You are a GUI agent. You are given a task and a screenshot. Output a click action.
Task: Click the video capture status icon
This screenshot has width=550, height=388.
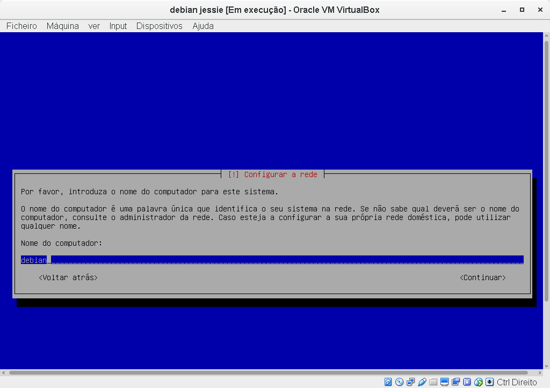point(455,382)
